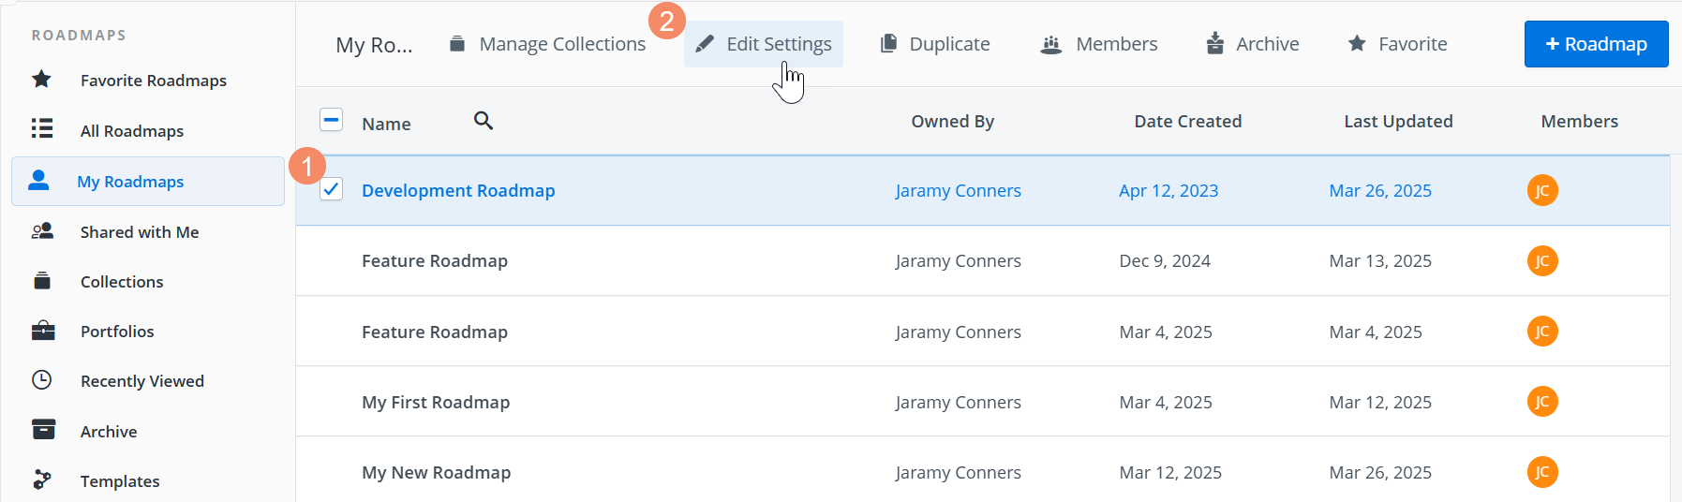
Task: Open the Development Roadmap link
Action: click(x=458, y=190)
